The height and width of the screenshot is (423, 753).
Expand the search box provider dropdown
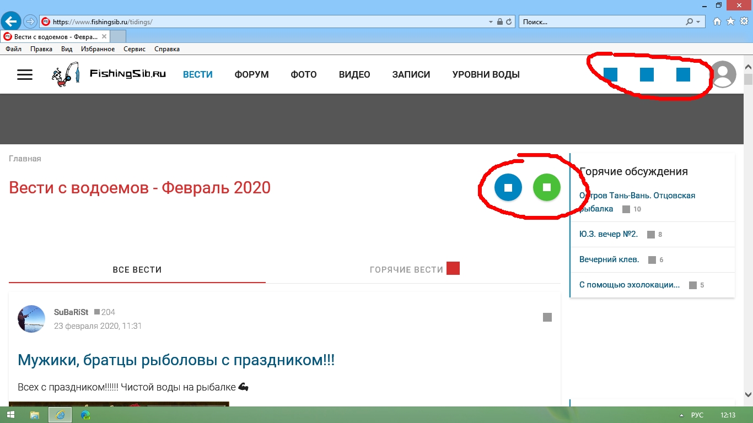point(698,22)
